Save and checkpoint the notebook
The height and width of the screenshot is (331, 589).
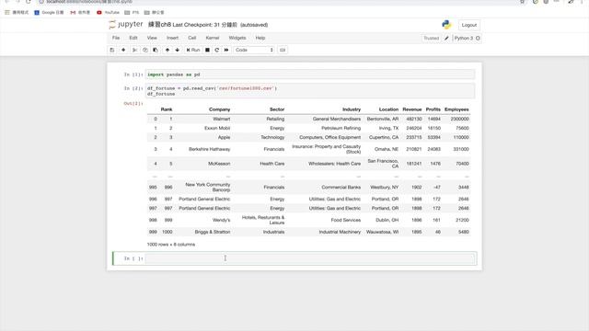pos(112,50)
